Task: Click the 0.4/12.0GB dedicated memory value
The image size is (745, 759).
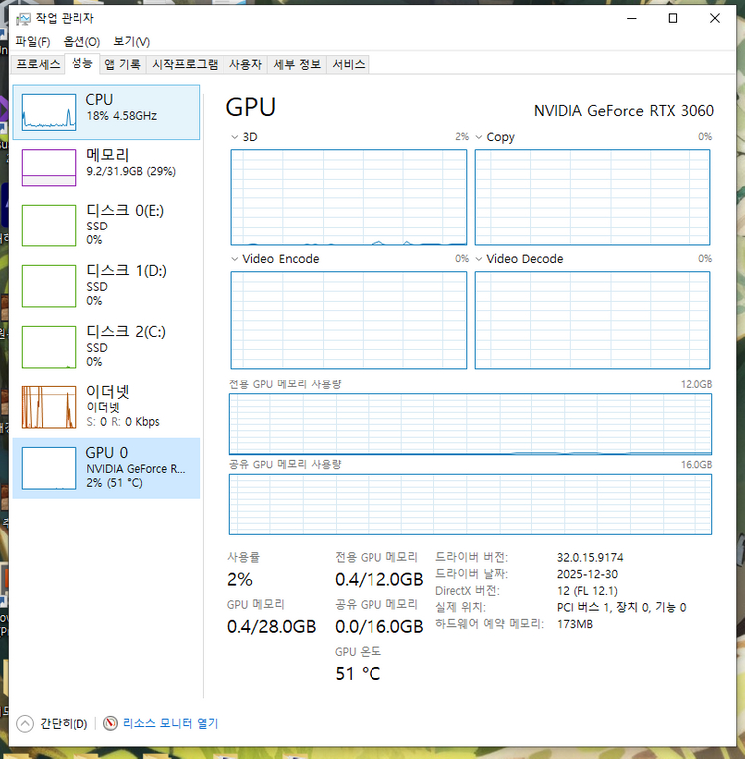Action: click(379, 579)
